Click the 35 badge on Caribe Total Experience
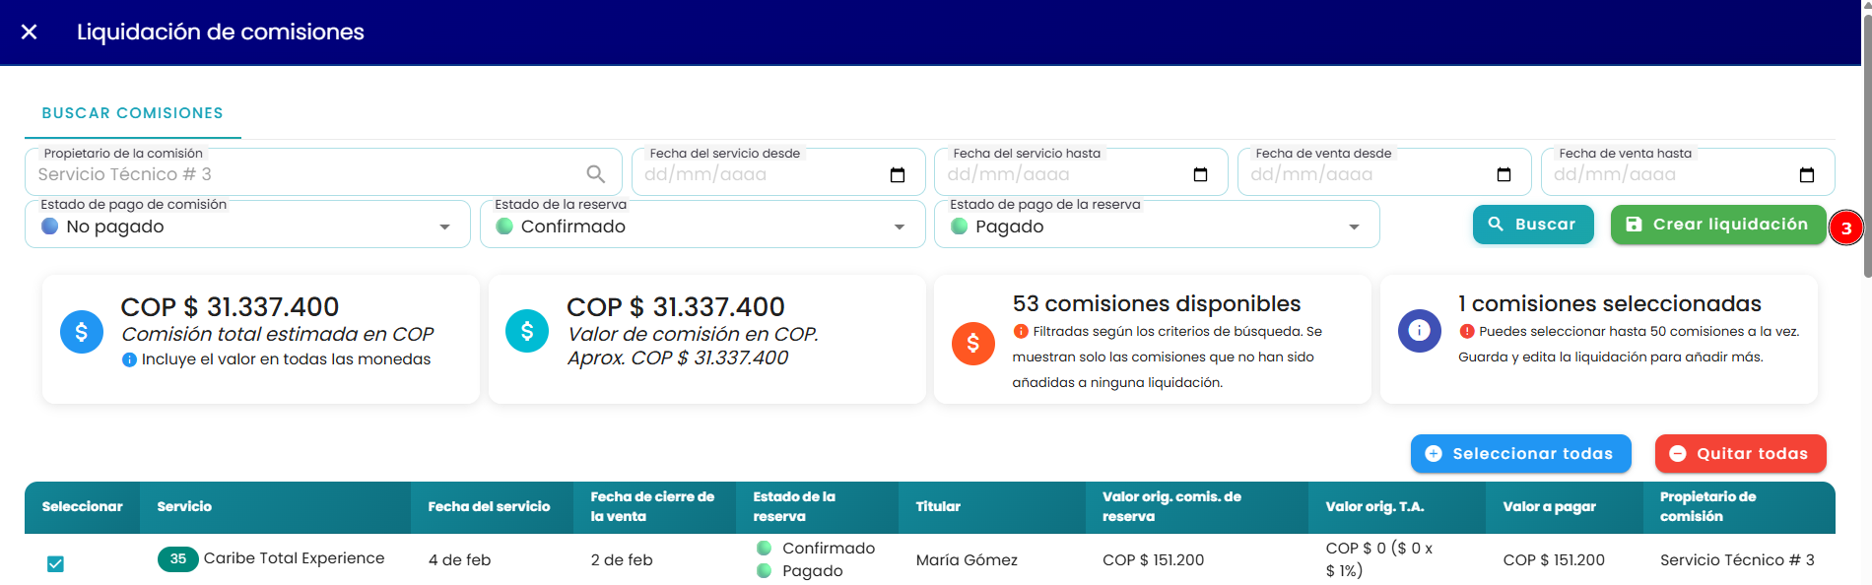1872x585 pixels. (178, 559)
